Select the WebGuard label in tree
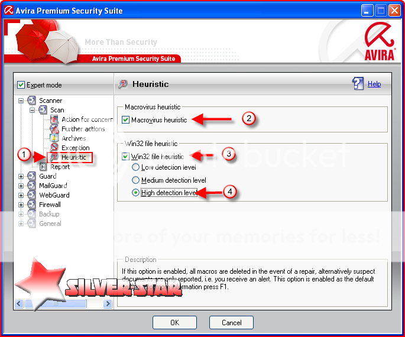The height and width of the screenshot is (337, 405). (54, 195)
